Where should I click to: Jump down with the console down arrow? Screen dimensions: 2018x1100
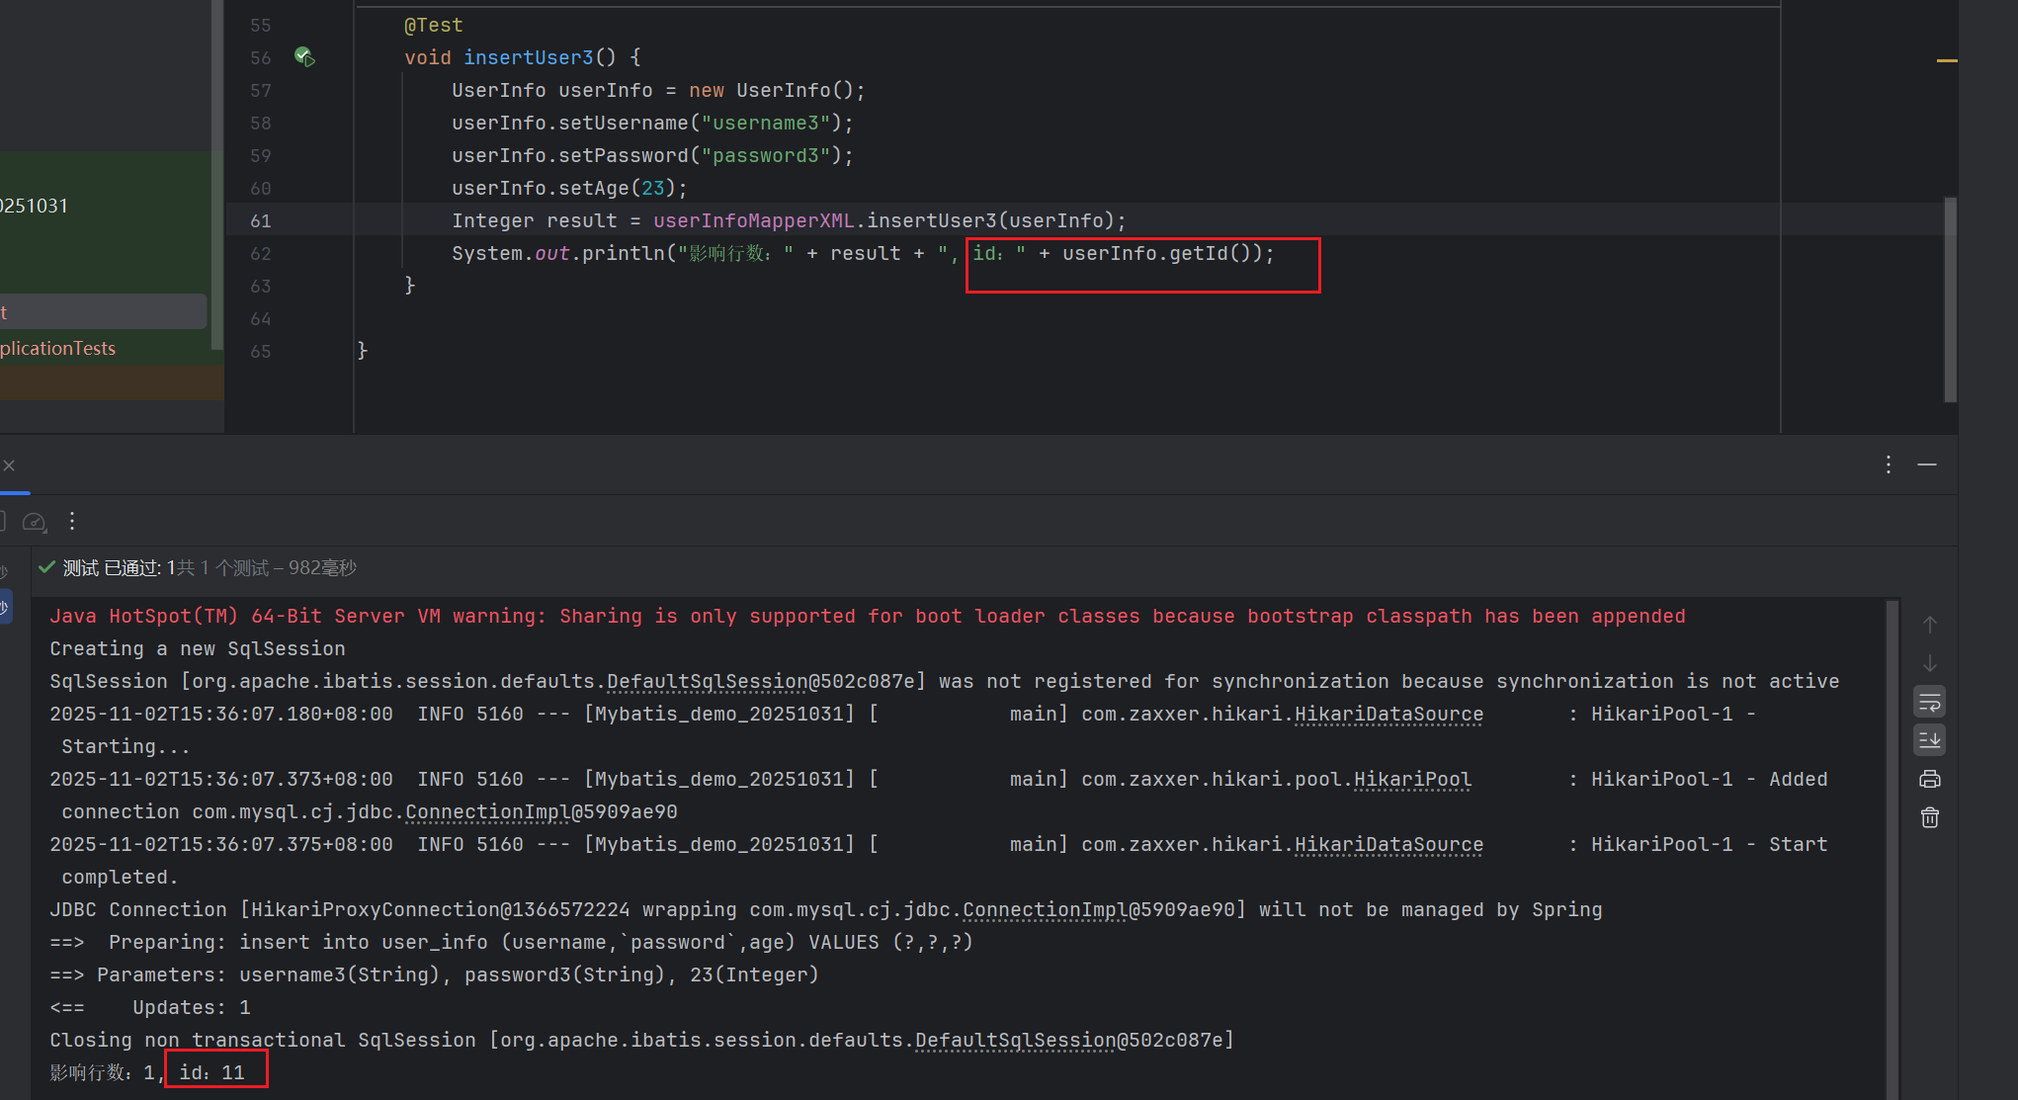pos(1930,663)
